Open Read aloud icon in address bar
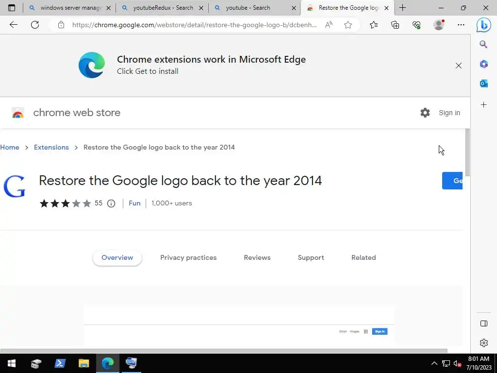This screenshot has width=497, height=373. click(329, 25)
